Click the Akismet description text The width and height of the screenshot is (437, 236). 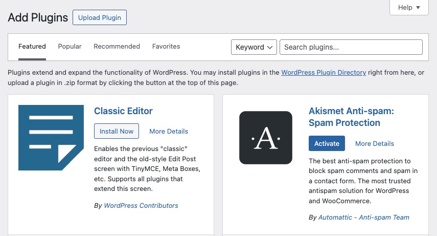[x=363, y=181]
